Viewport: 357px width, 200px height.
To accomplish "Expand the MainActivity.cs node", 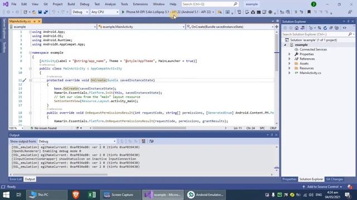I will click(290, 73).
